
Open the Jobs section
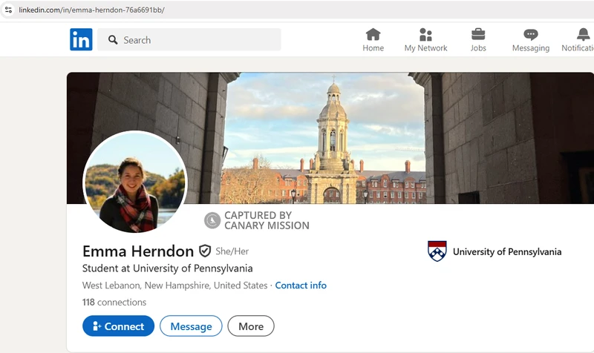click(x=478, y=40)
